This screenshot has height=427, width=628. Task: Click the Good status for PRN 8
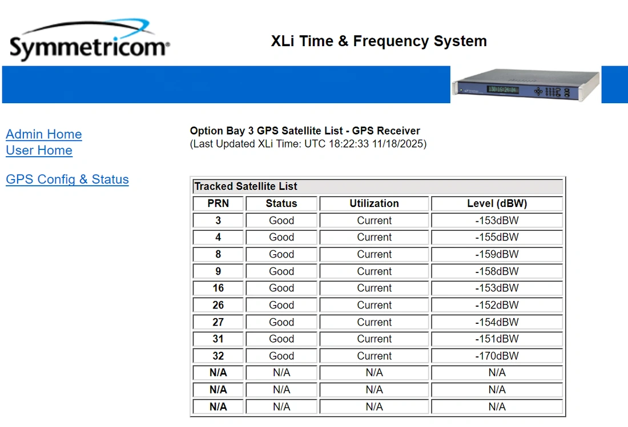[x=281, y=254]
